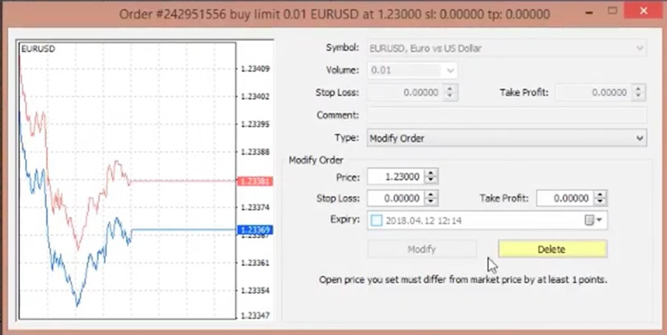Click the 1.23409 price axis label
667x335 pixels.
tap(255, 68)
